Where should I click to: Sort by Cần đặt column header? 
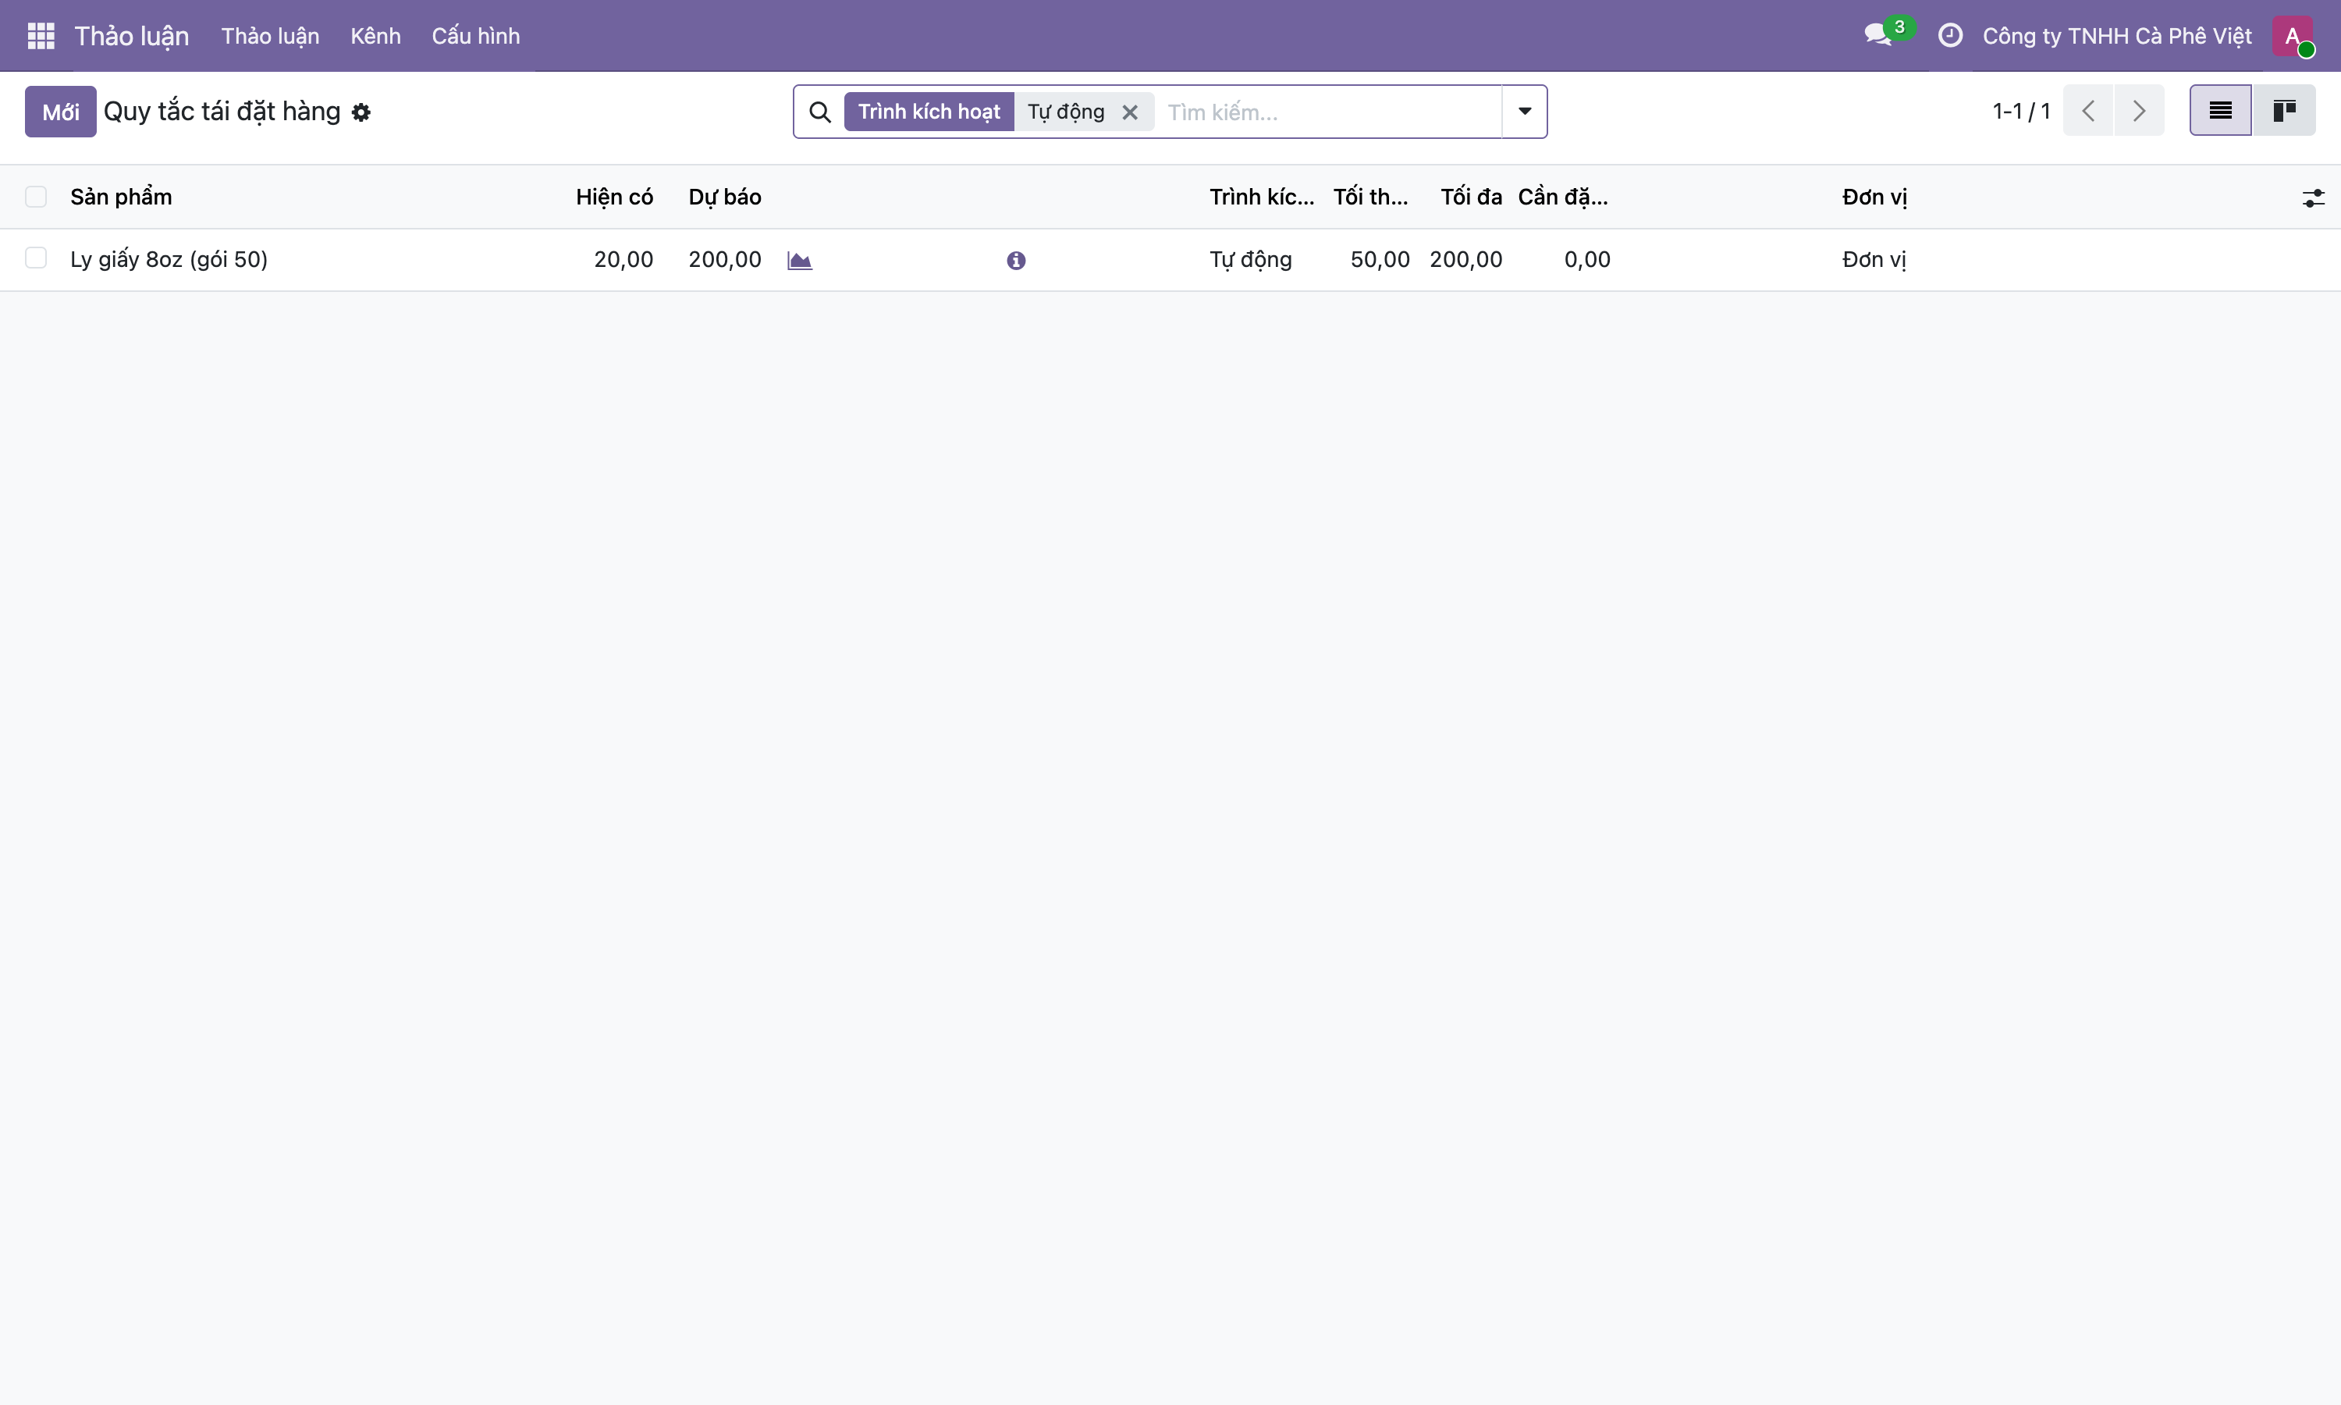(1563, 197)
